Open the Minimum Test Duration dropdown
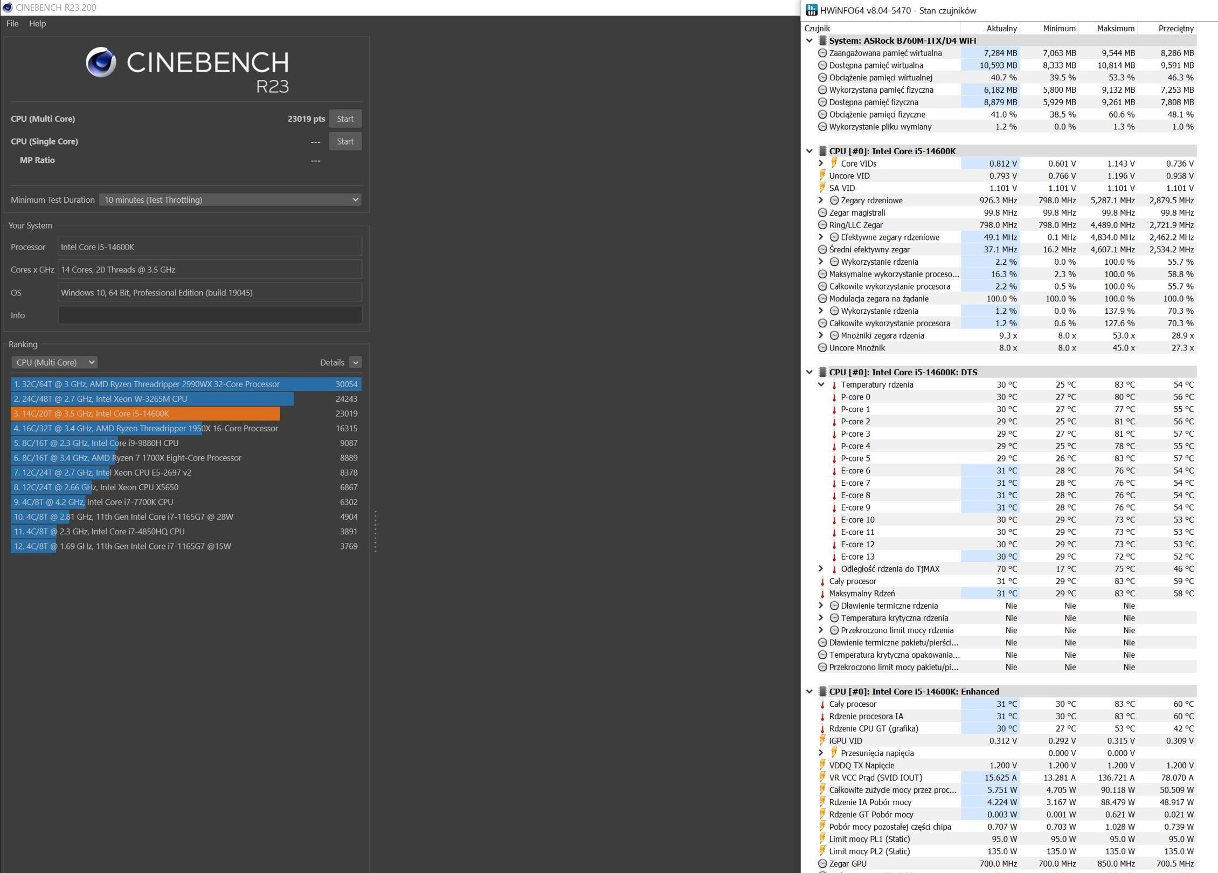 [x=230, y=200]
